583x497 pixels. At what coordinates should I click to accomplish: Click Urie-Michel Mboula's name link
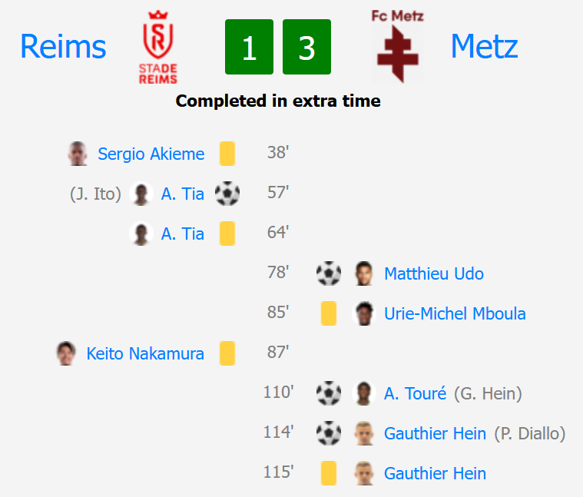(455, 313)
